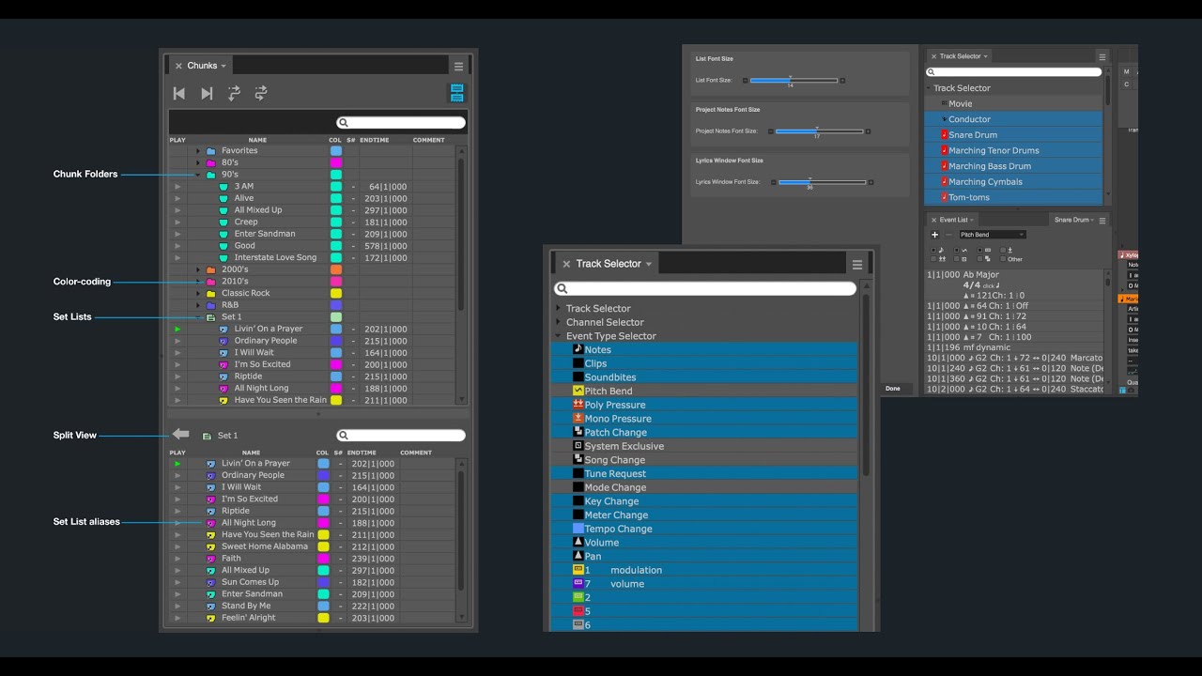
Task: Click the Patch Change event type icon
Action: (578, 432)
